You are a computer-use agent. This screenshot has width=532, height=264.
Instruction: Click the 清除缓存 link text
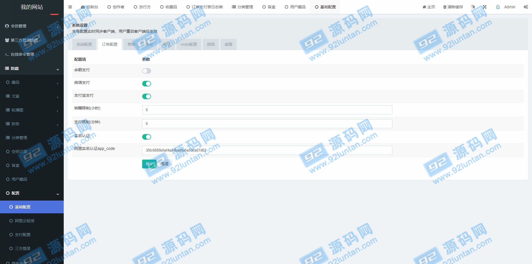point(455,7)
